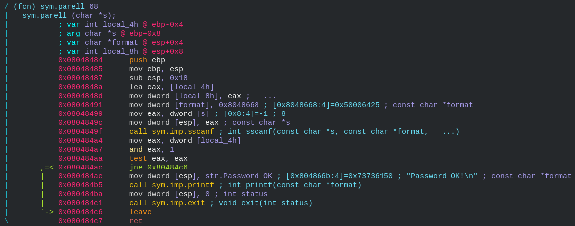
Task: Click the "Password OK!\n" string comment
Action: tap(442, 176)
